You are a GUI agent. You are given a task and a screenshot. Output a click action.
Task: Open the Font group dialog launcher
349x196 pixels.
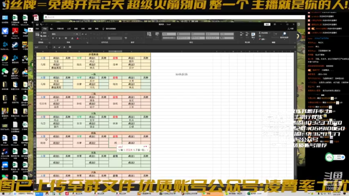[x=87, y=42]
